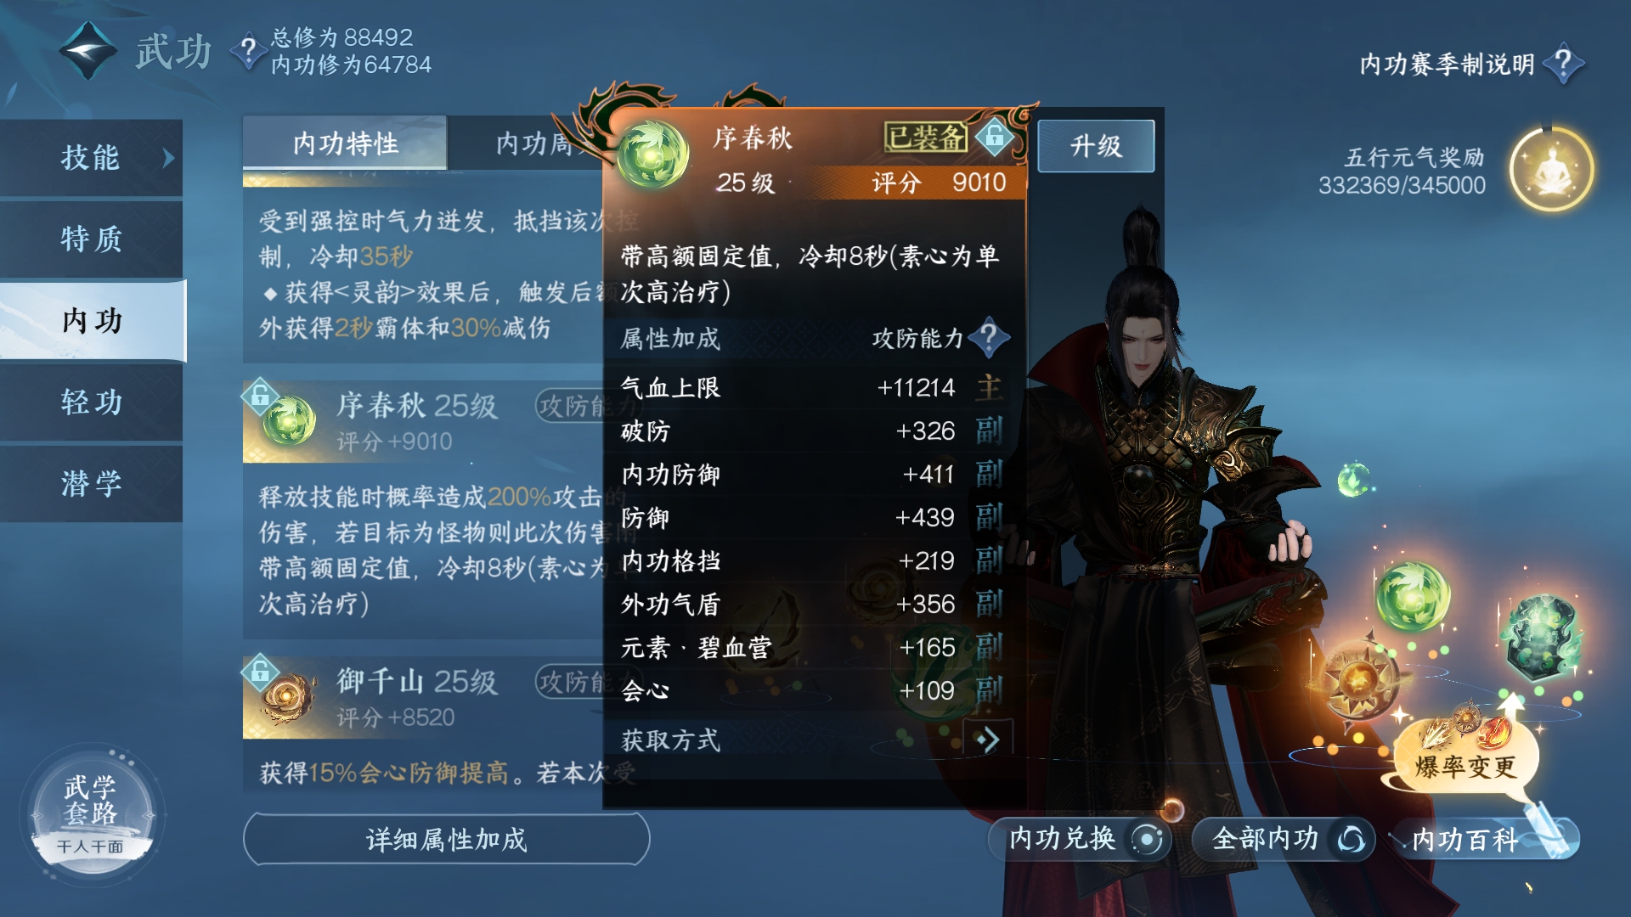
Task: Expand 获取方式 arrow
Action: [x=988, y=740]
